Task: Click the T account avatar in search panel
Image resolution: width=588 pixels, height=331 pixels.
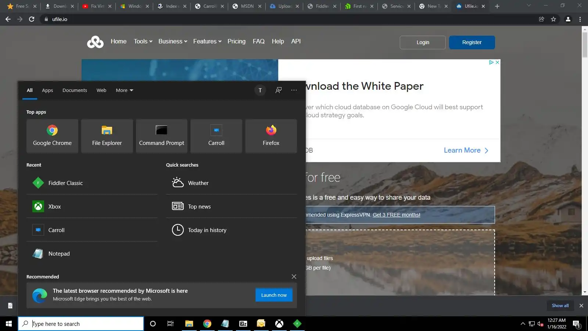Action: coord(260,90)
